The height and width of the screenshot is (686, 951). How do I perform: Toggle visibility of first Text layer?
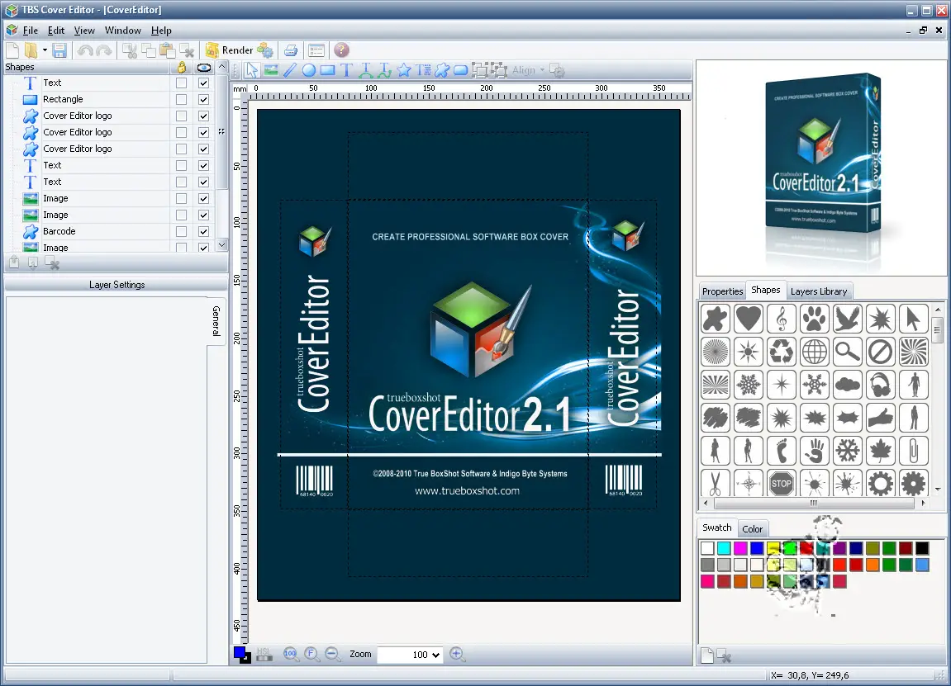point(204,83)
